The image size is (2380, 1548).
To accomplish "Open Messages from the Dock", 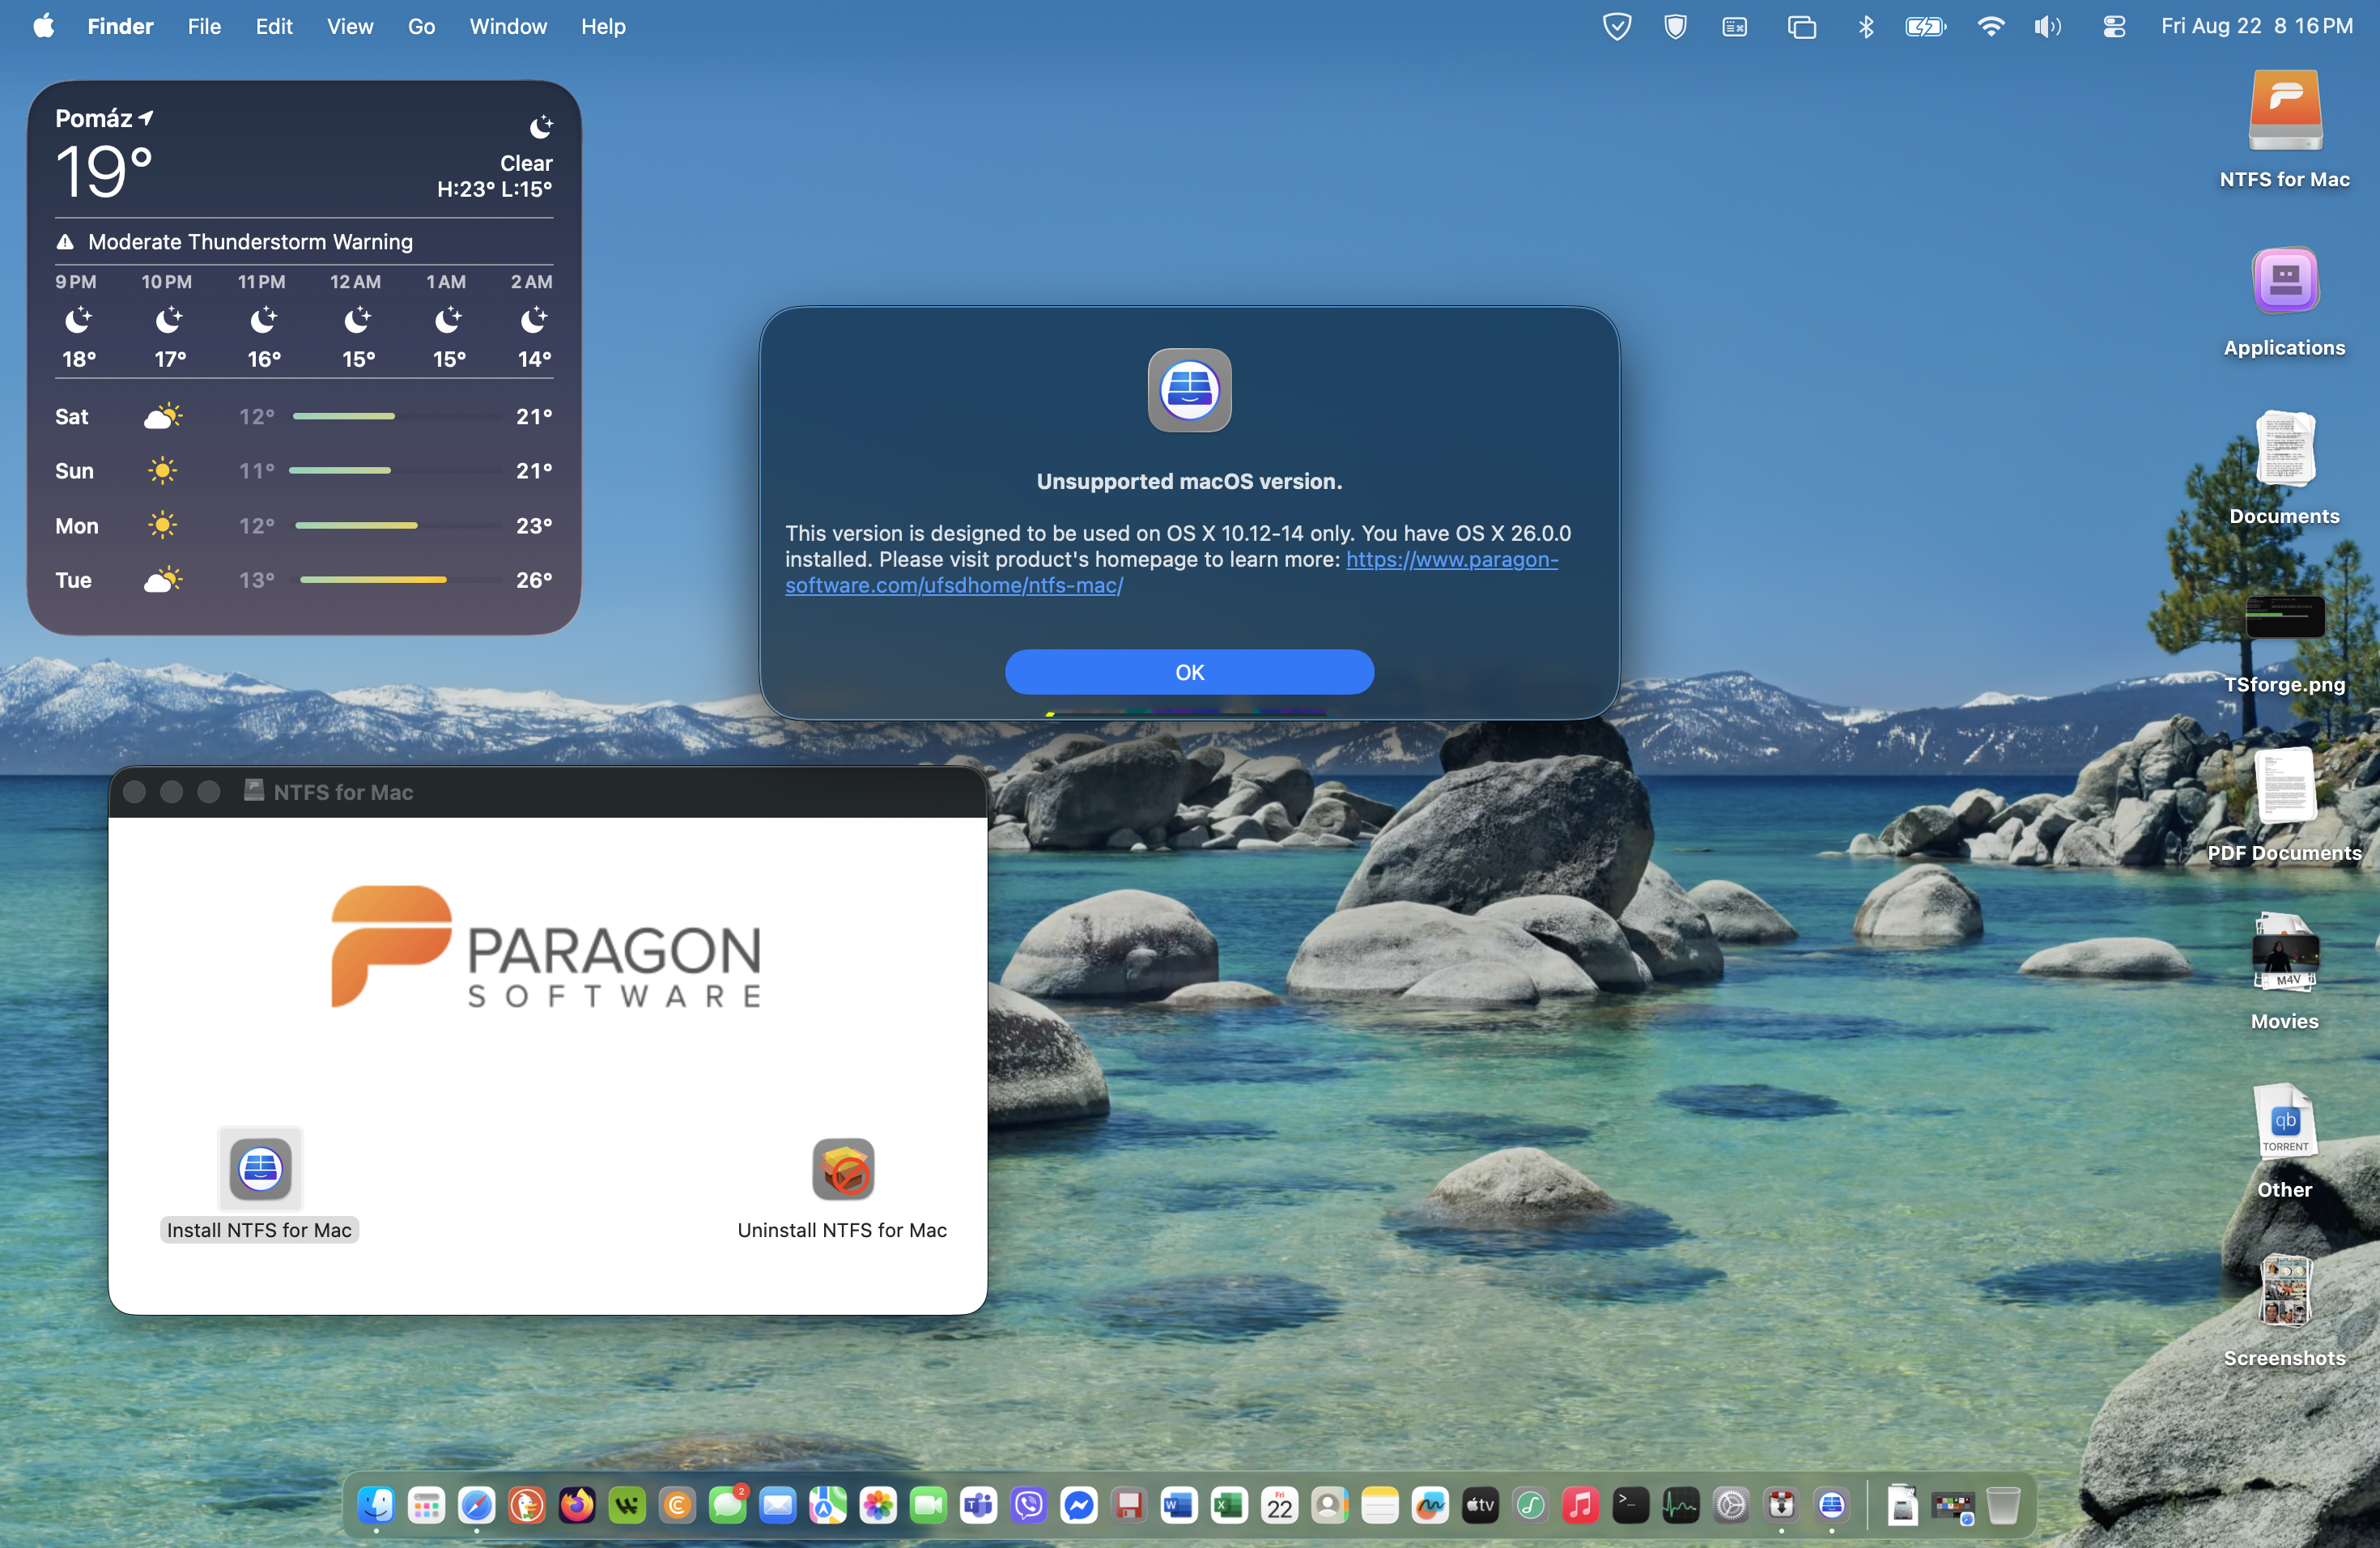I will pyautogui.click(x=728, y=1505).
